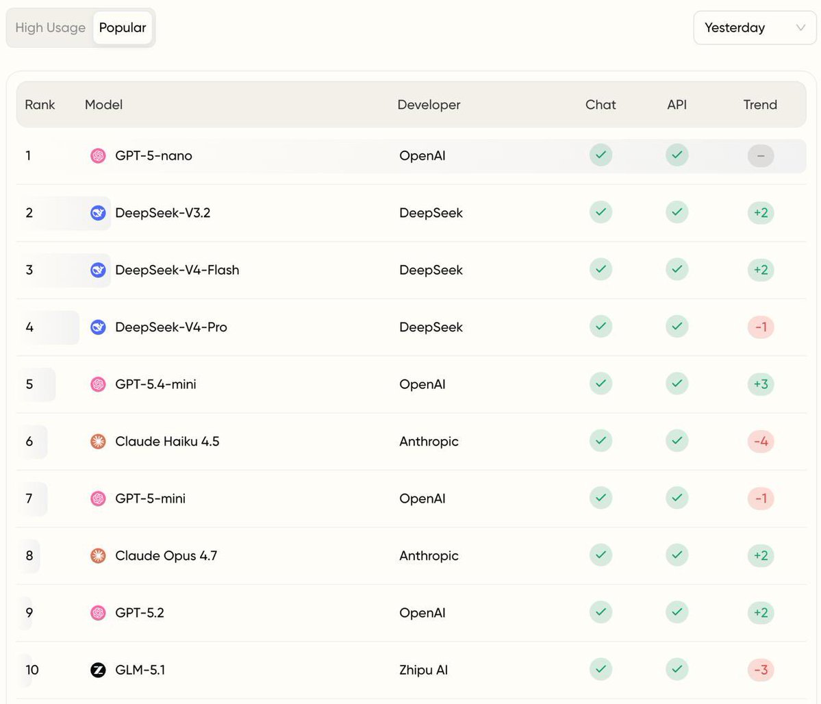The height and width of the screenshot is (704, 821).
Task: Click the +2 trend badge for GPT-5.2
Action: coord(761,612)
